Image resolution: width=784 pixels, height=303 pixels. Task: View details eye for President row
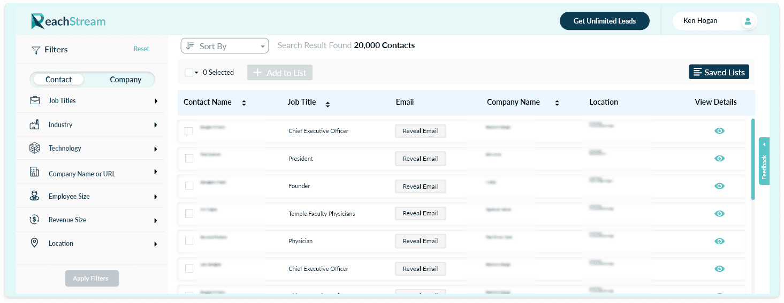[x=720, y=159]
